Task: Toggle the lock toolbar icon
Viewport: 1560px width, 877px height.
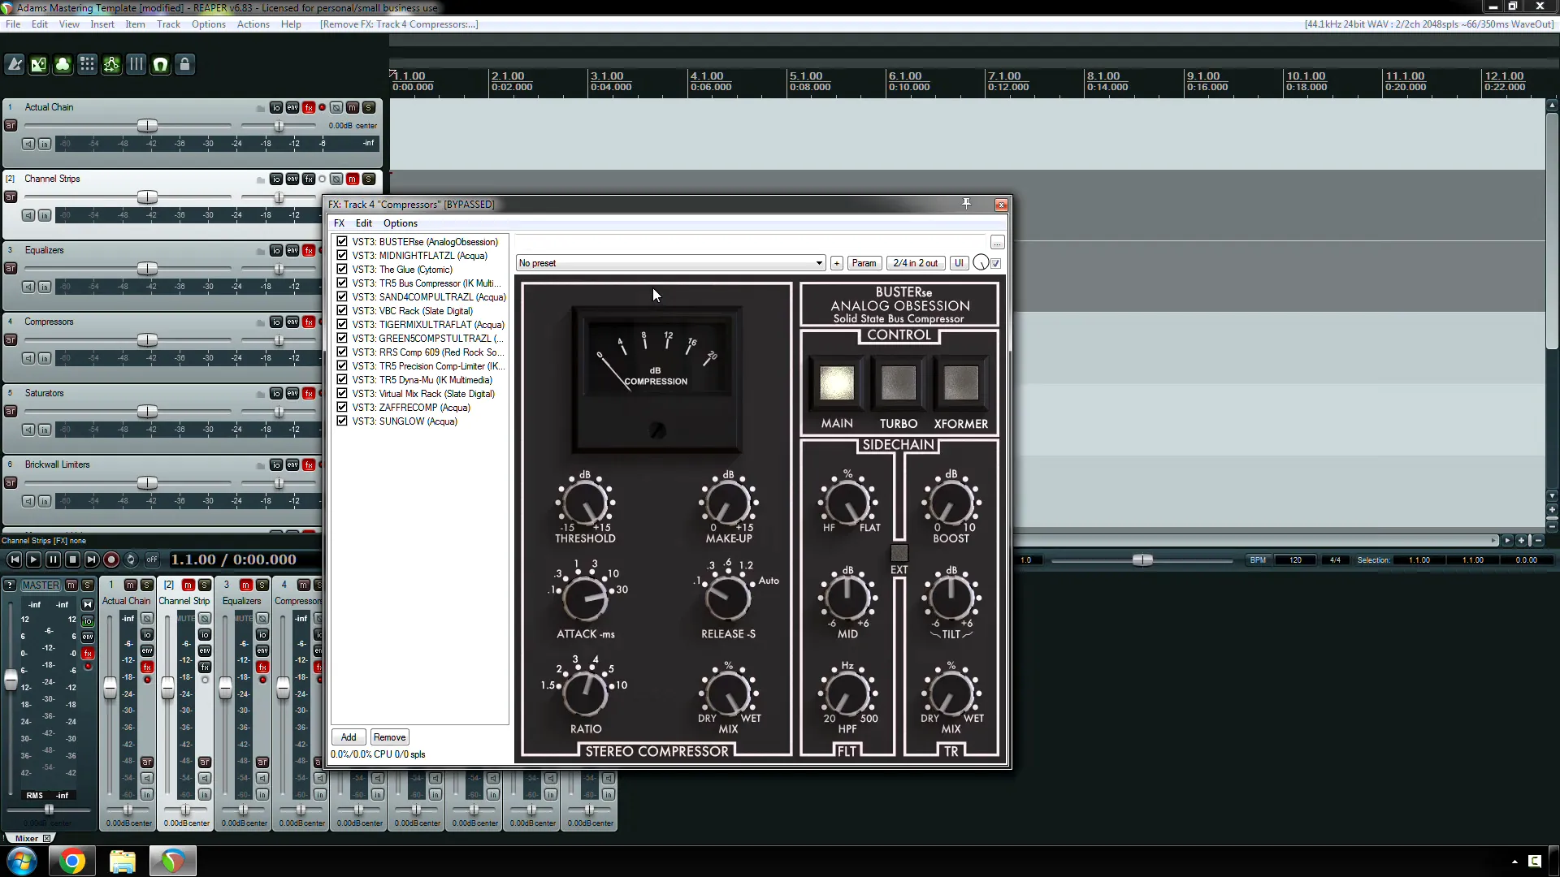Action: (x=185, y=64)
